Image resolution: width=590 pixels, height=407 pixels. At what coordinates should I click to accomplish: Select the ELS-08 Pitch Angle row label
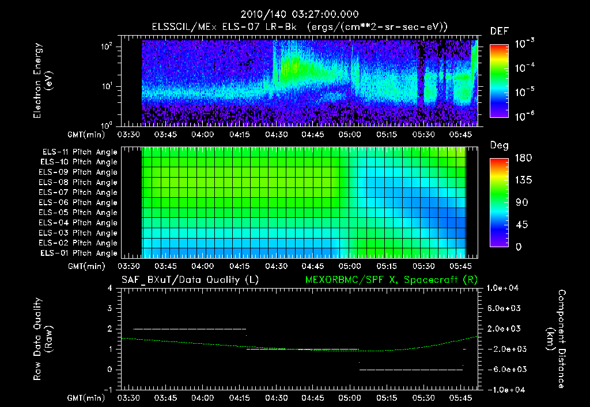tap(78, 182)
